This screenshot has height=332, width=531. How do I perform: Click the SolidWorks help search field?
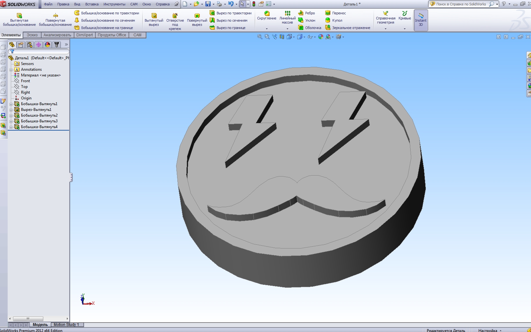point(461,4)
